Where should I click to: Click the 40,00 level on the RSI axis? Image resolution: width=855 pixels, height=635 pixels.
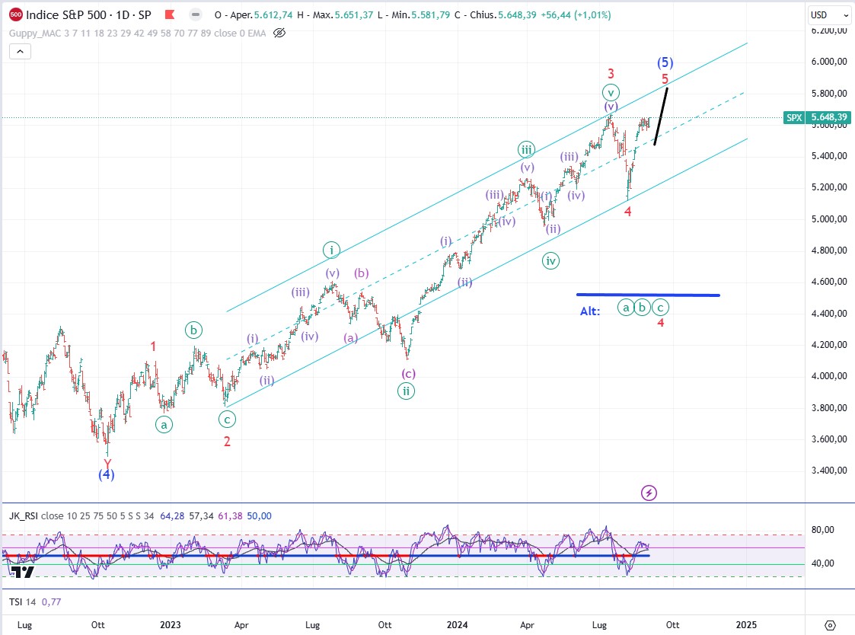(x=823, y=563)
